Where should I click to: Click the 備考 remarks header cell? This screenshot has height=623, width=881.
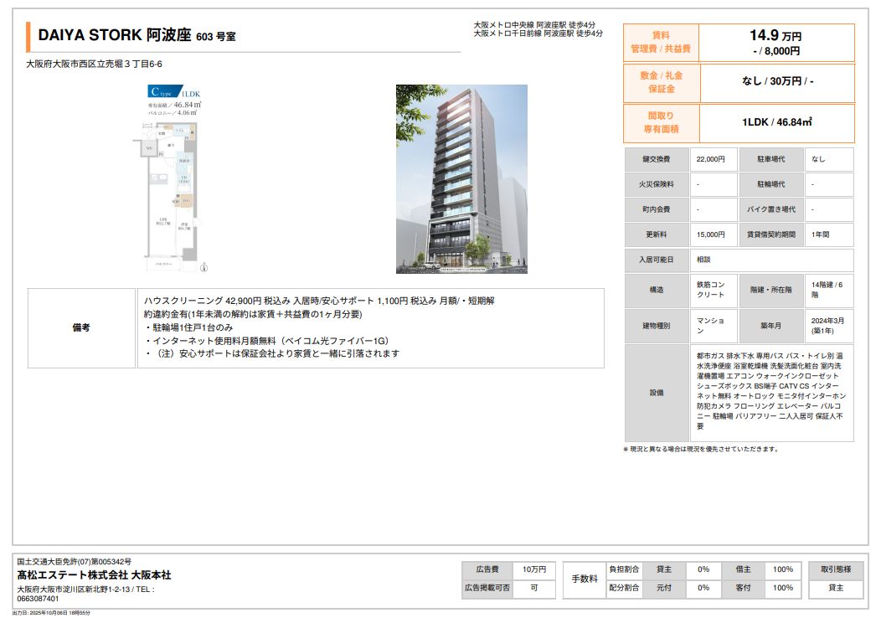[x=81, y=328]
